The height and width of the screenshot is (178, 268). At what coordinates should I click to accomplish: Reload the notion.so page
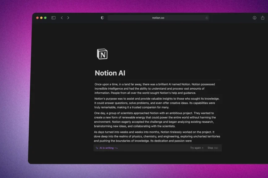(207, 18)
